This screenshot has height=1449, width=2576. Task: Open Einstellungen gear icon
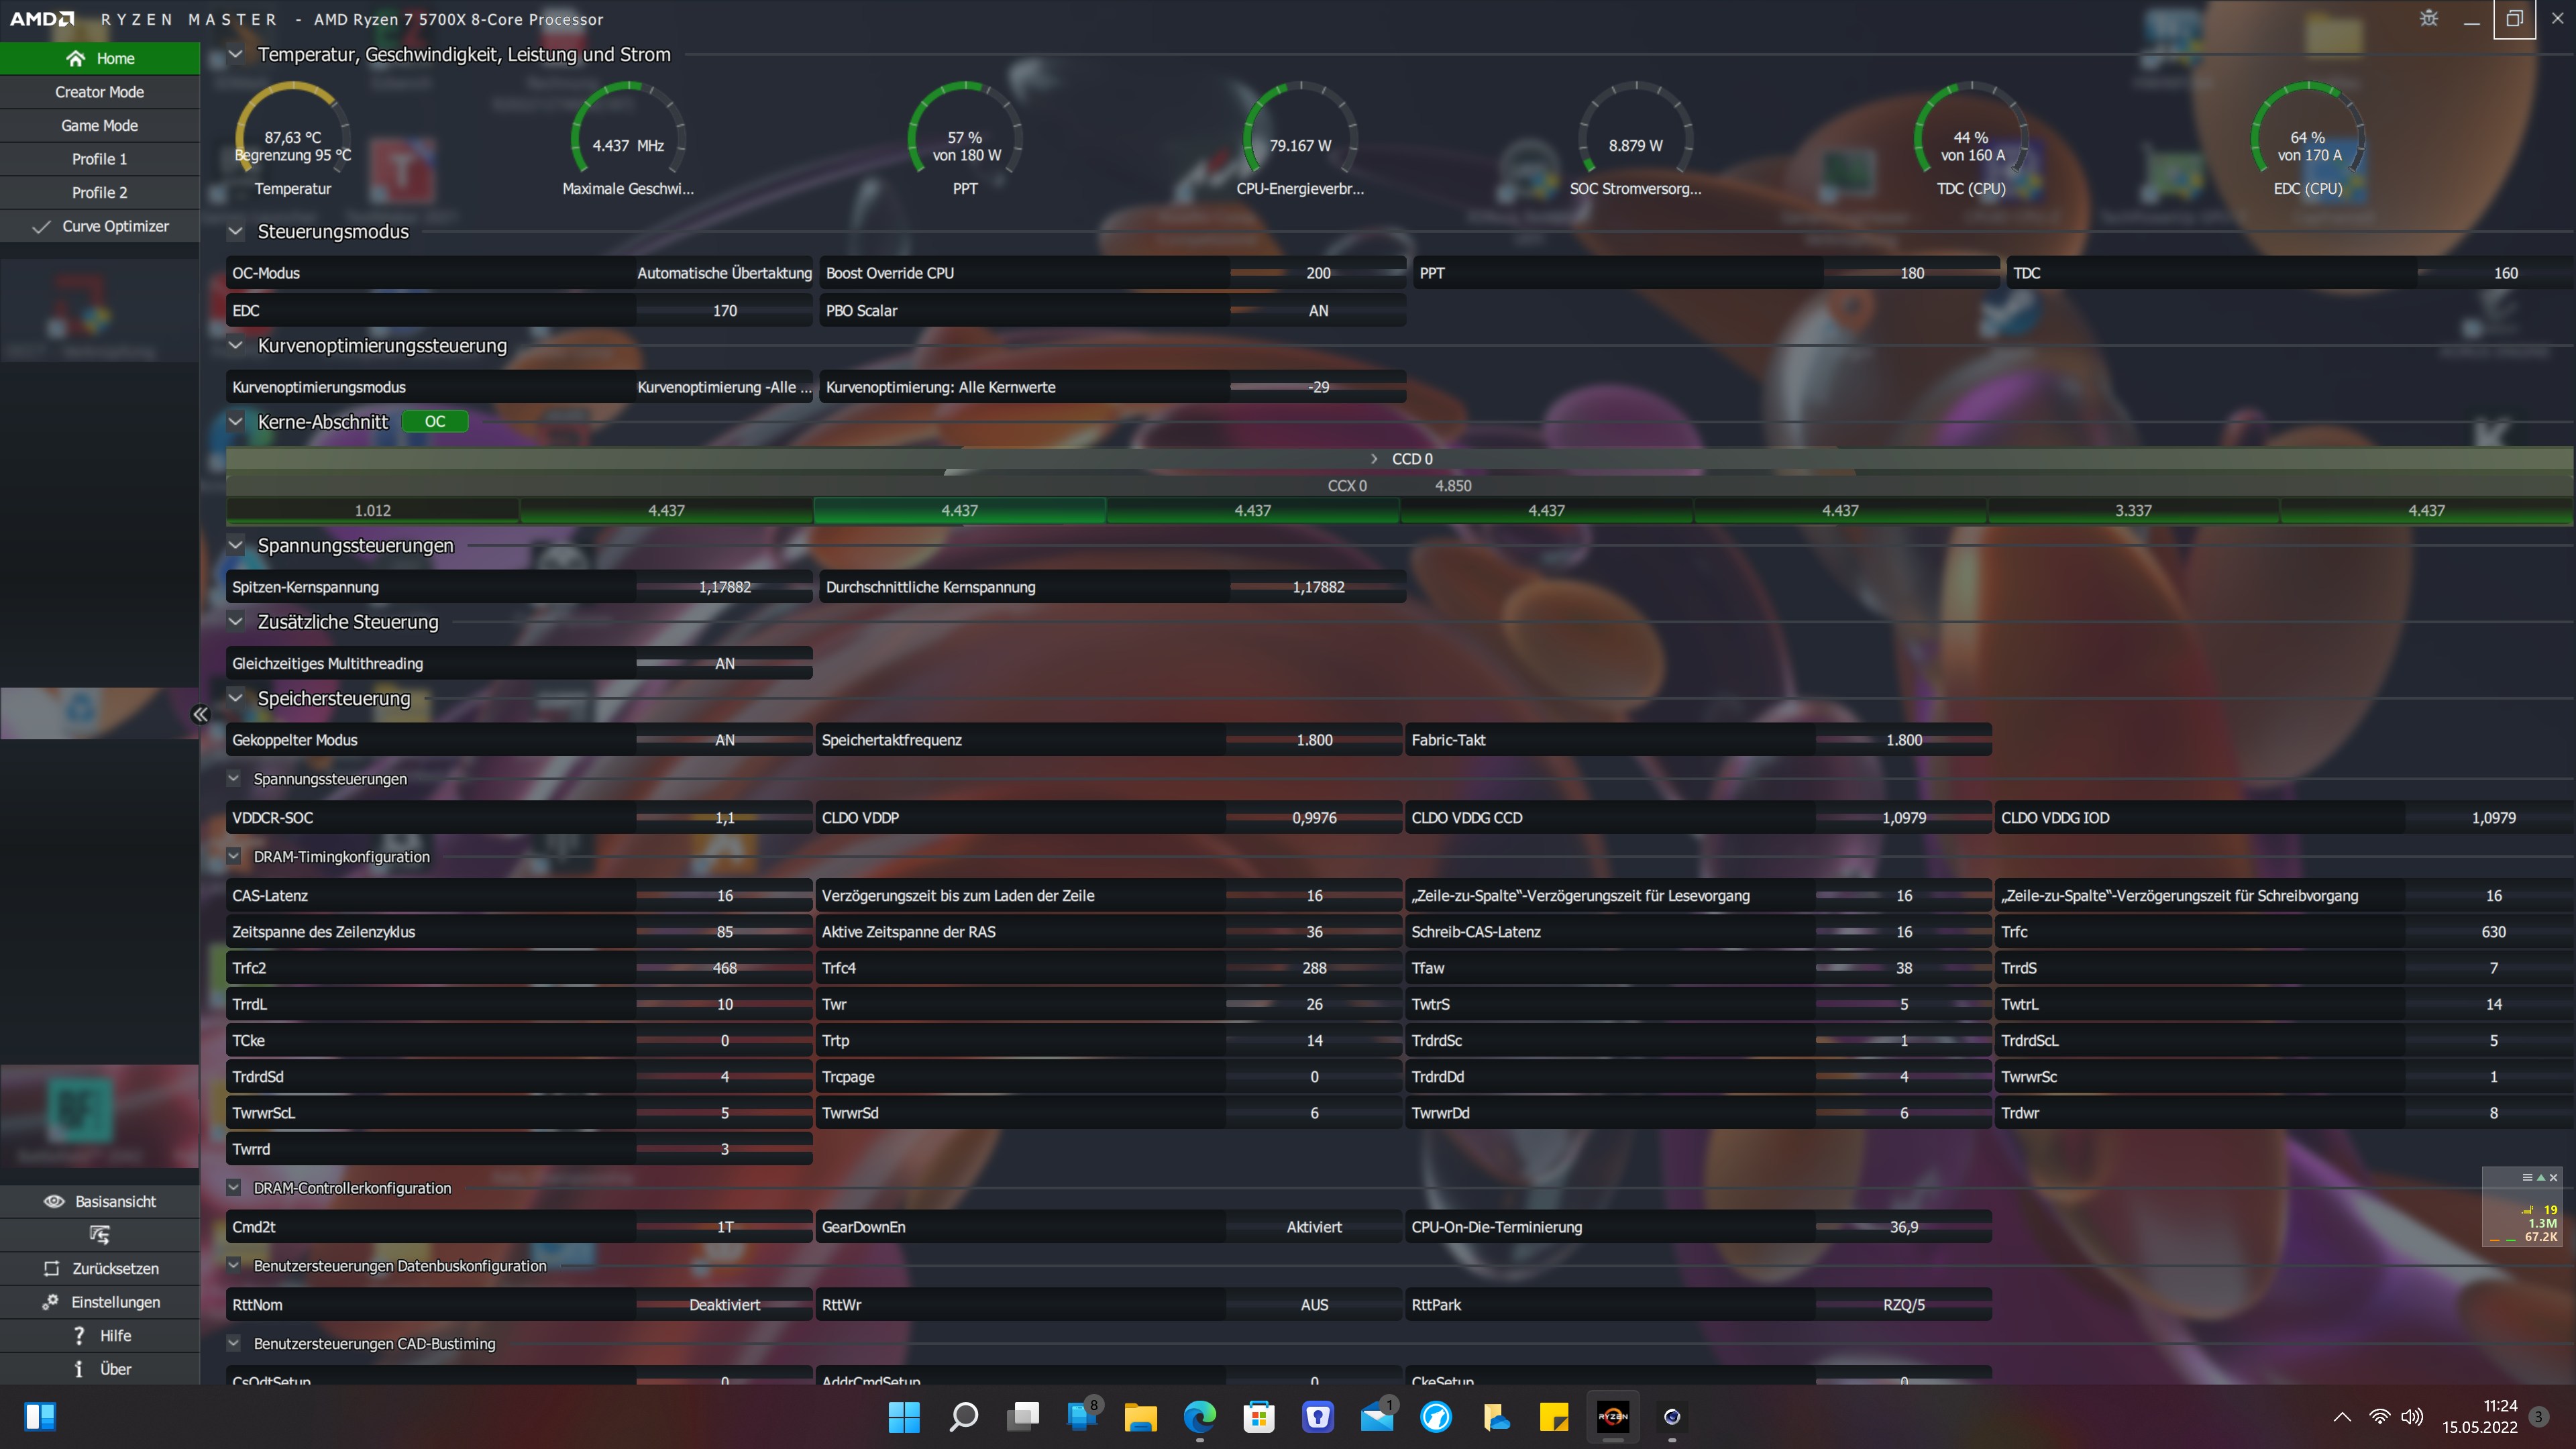pyautogui.click(x=50, y=1302)
